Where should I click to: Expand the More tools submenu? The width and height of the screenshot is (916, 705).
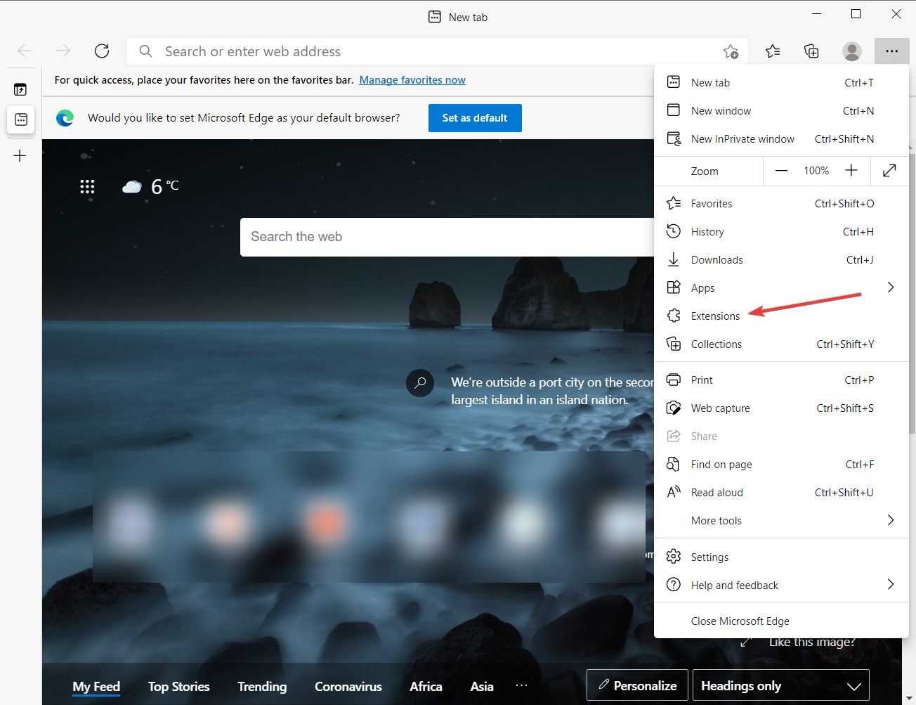click(x=781, y=520)
